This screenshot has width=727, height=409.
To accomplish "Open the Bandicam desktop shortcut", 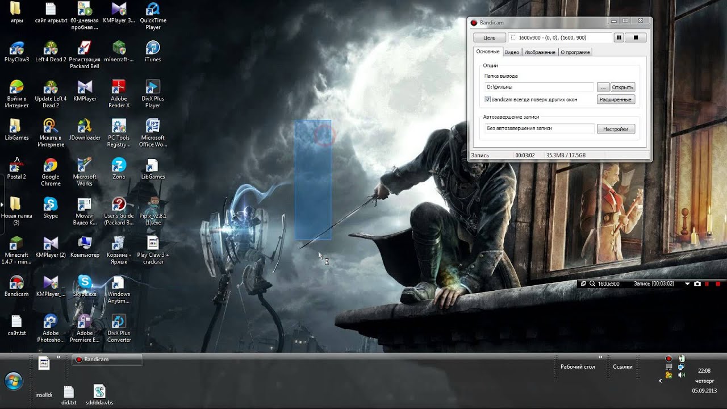I will (16, 286).
